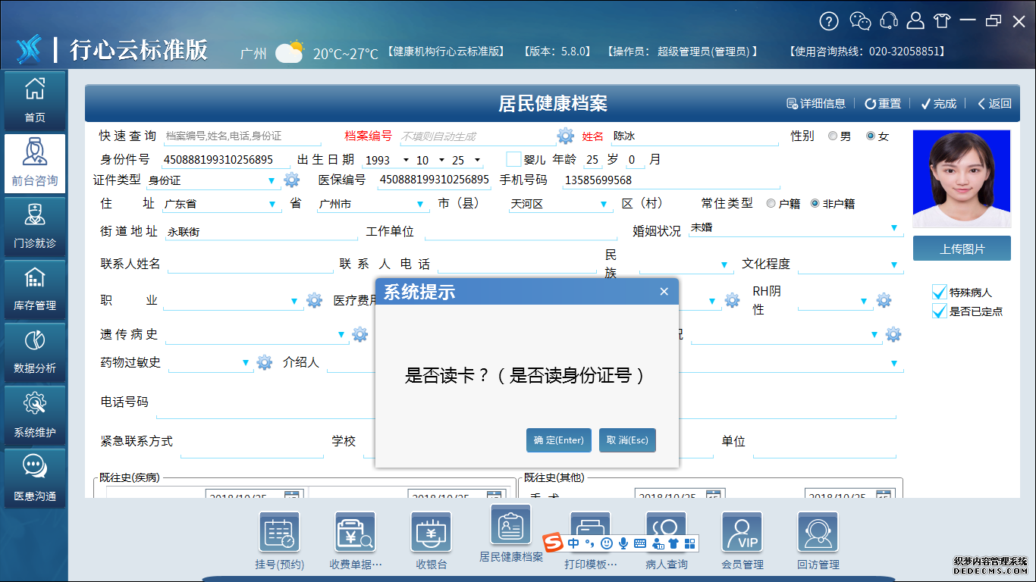This screenshot has width=1036, height=582.
Task: Open the skin theme shirt icon
Action: (x=941, y=21)
